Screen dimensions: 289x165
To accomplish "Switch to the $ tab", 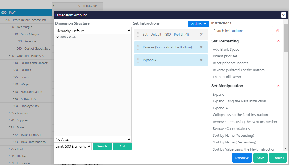I will coord(64,6).
